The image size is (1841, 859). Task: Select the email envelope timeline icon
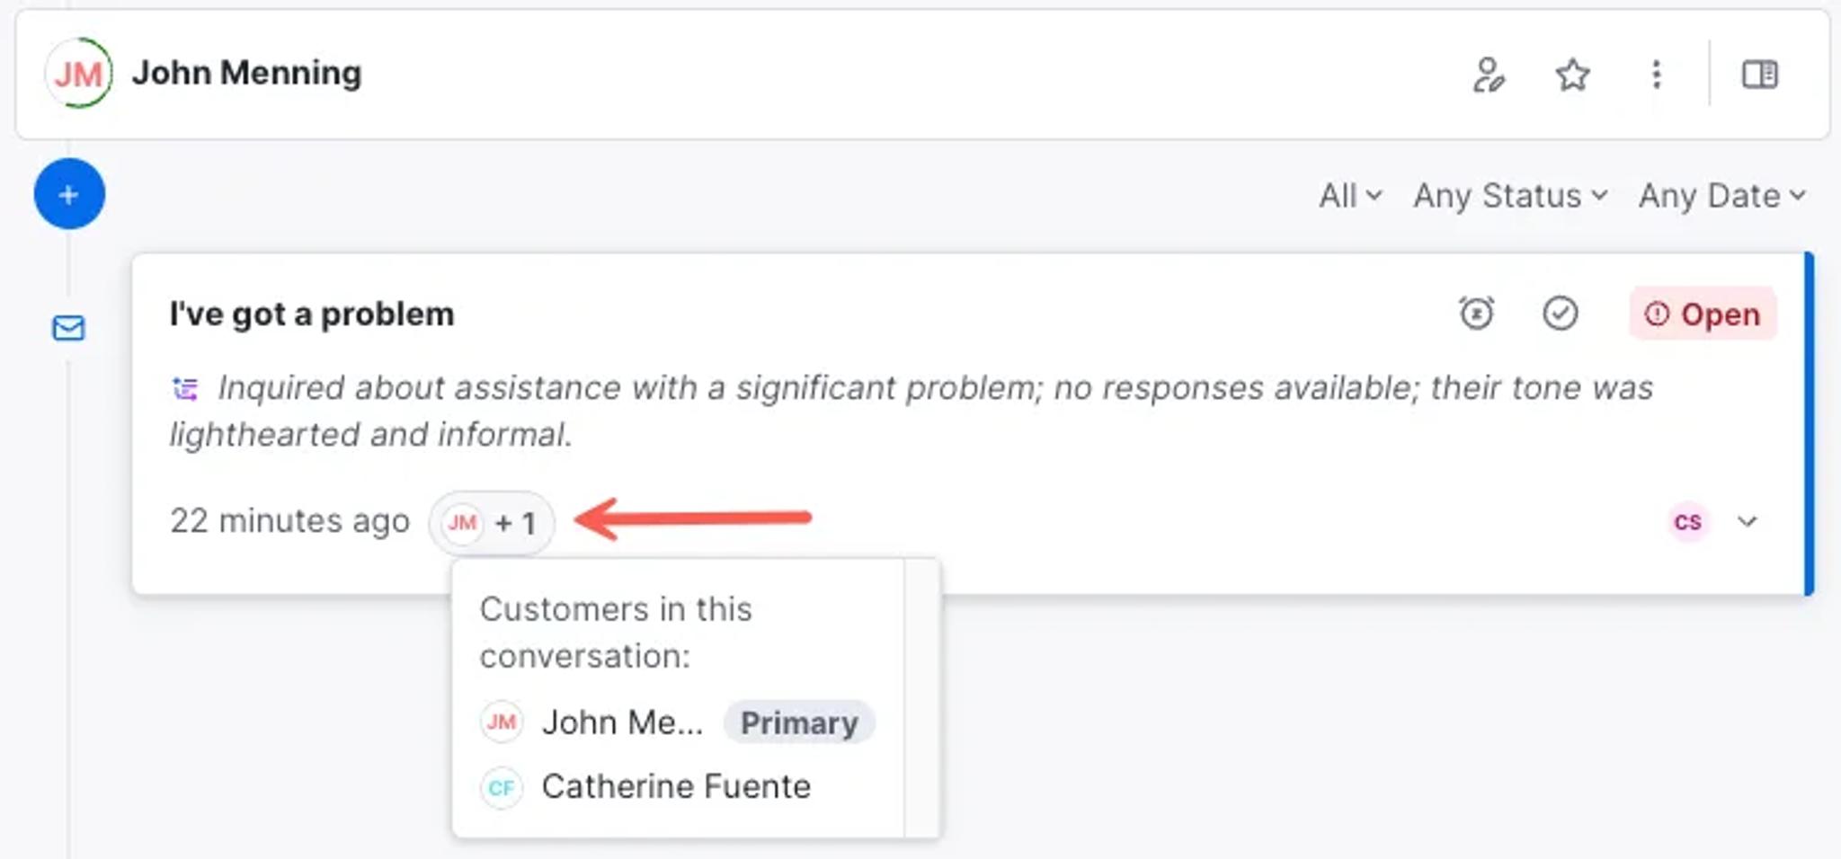[69, 328]
